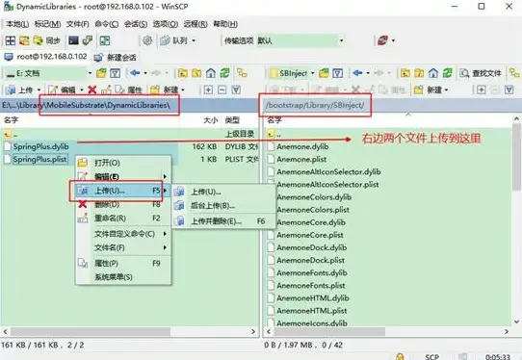The height and width of the screenshot is (360, 522).
Task: Open the 文件(F) menu
Action: (78, 24)
